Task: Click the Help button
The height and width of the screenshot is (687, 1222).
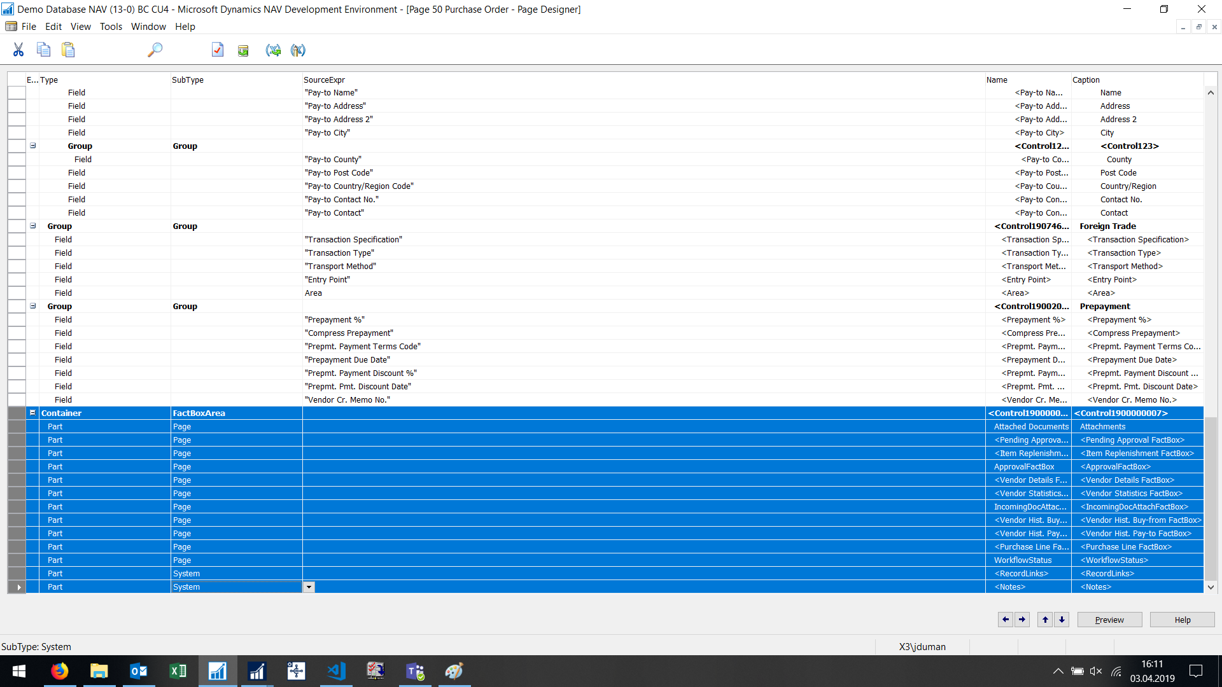Action: pos(1183,620)
